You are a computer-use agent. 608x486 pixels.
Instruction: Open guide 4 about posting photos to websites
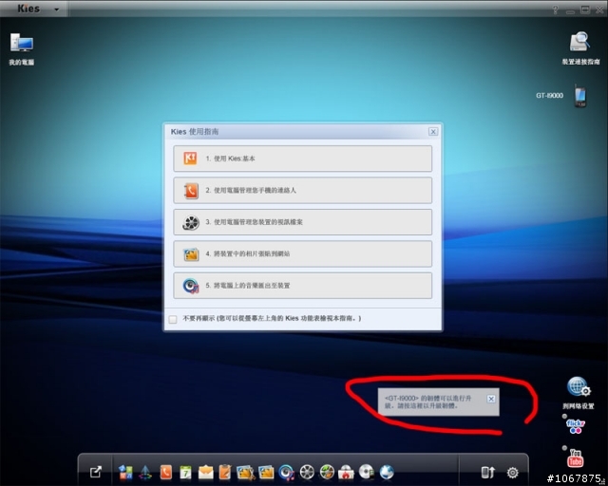(x=302, y=253)
